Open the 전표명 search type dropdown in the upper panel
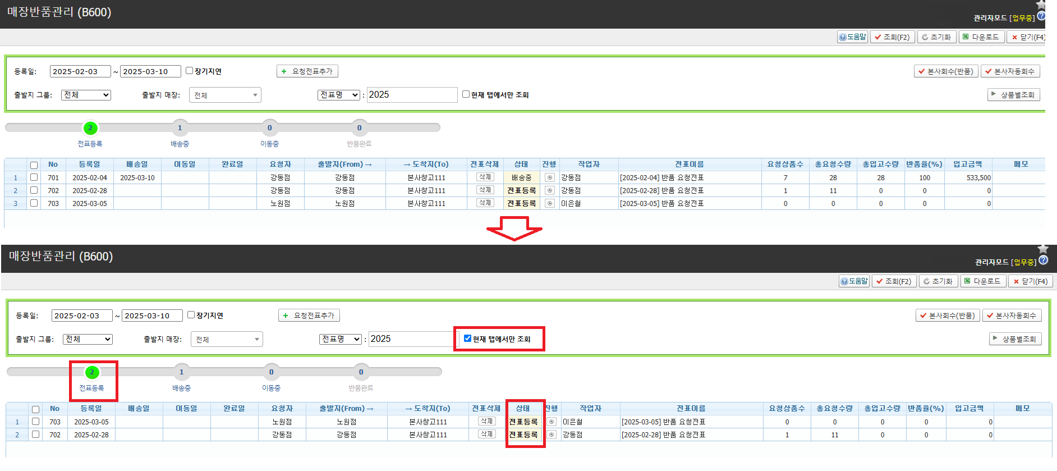The height and width of the screenshot is (471, 1057). click(x=339, y=95)
